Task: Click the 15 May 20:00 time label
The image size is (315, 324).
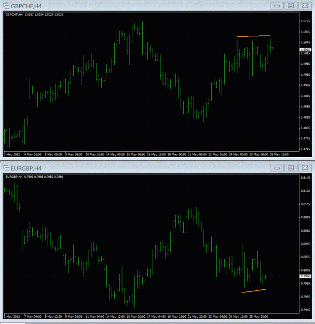Action: pyautogui.click(x=135, y=317)
